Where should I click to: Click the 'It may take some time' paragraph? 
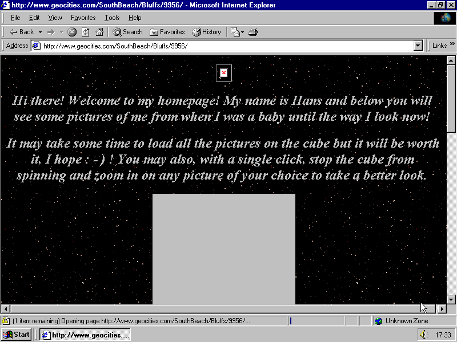coord(223,160)
